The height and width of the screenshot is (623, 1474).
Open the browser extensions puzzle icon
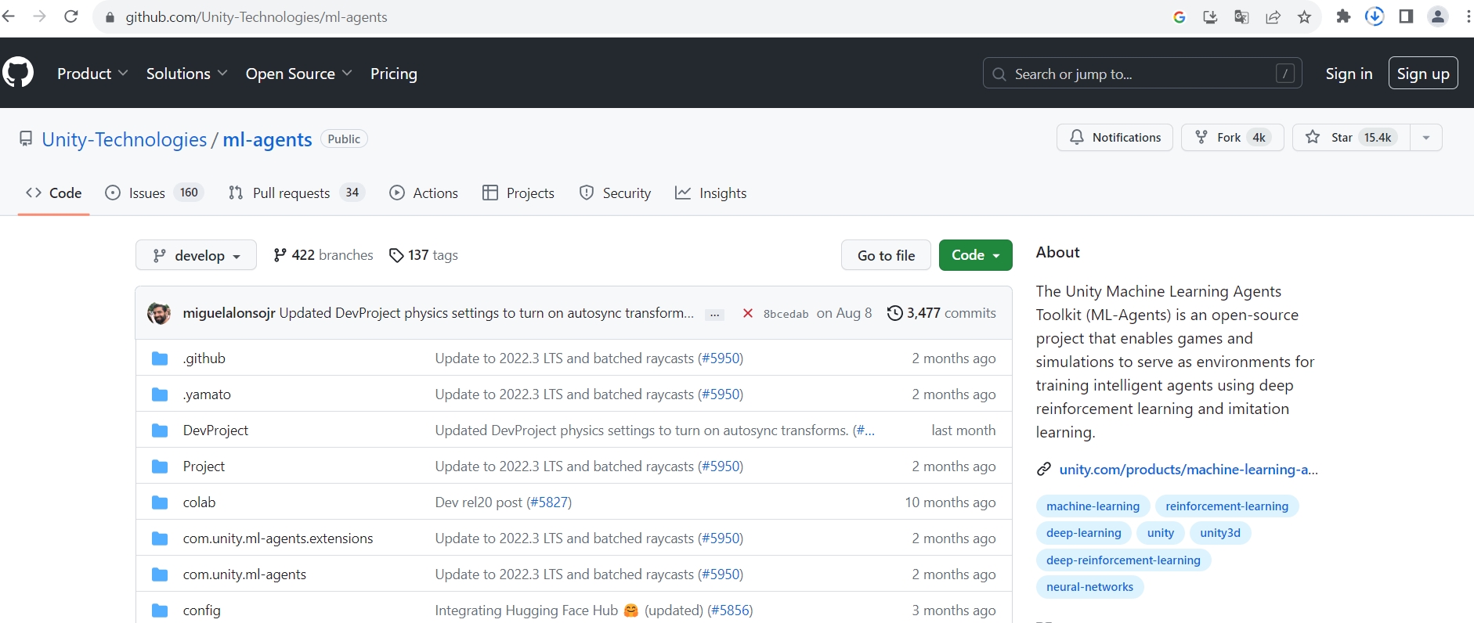tap(1343, 16)
